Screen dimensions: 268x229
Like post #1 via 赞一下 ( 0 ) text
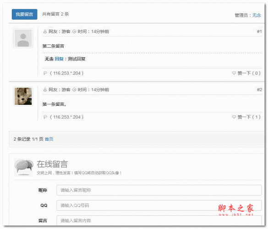(x=249, y=73)
